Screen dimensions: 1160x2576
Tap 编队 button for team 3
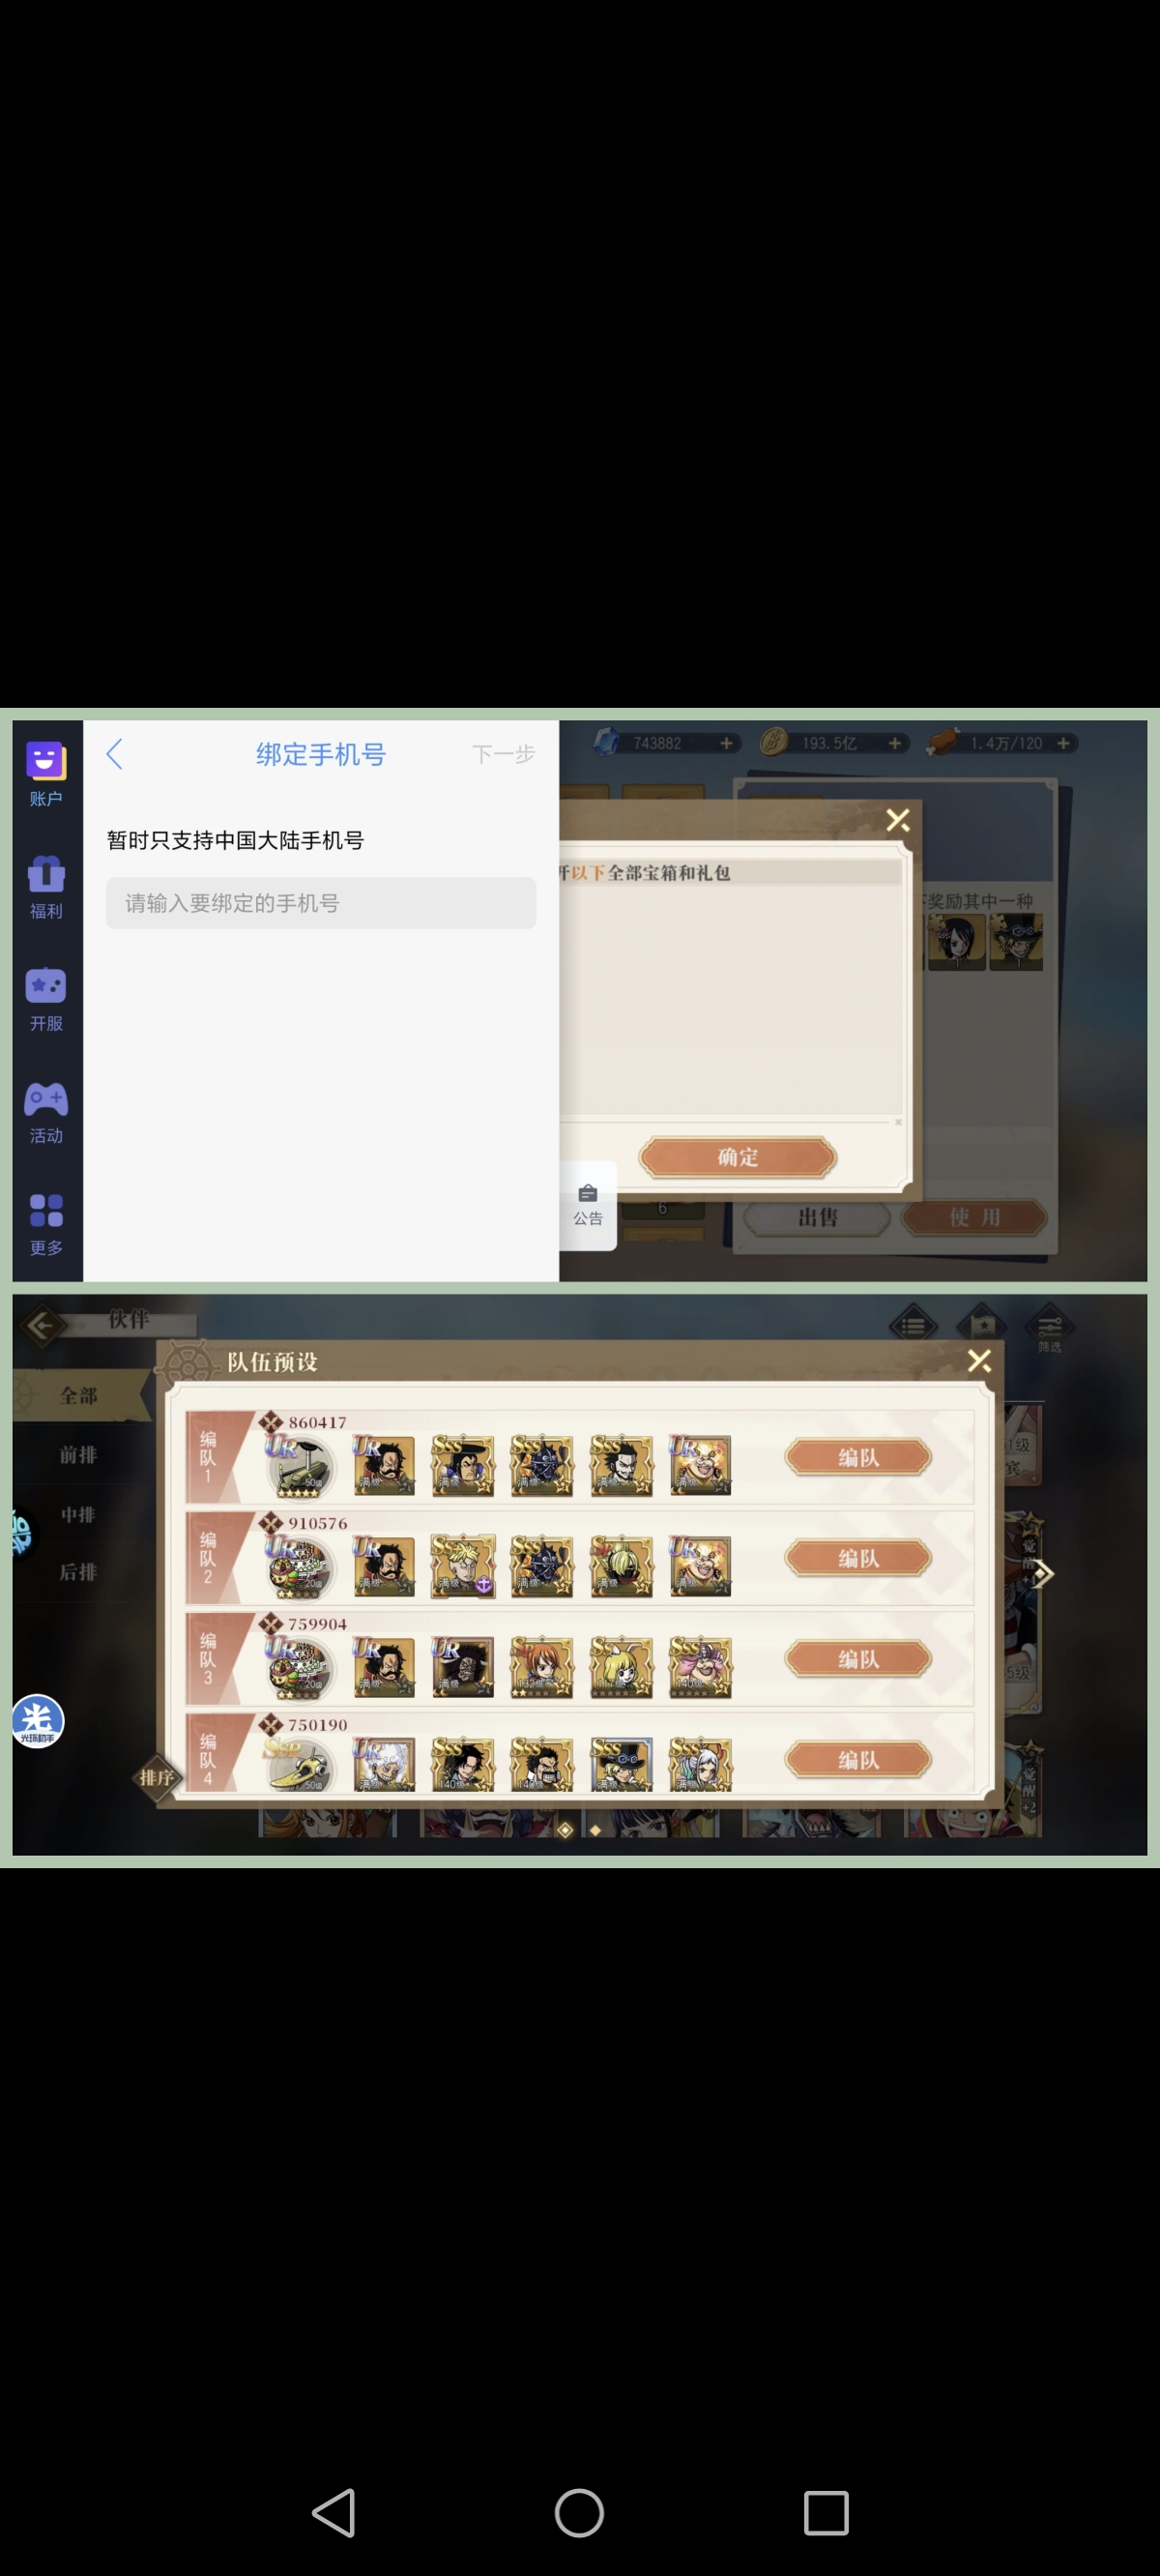click(858, 1659)
